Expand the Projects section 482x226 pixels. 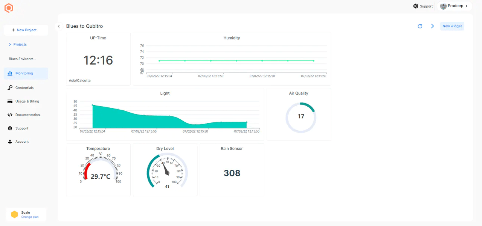(10, 44)
